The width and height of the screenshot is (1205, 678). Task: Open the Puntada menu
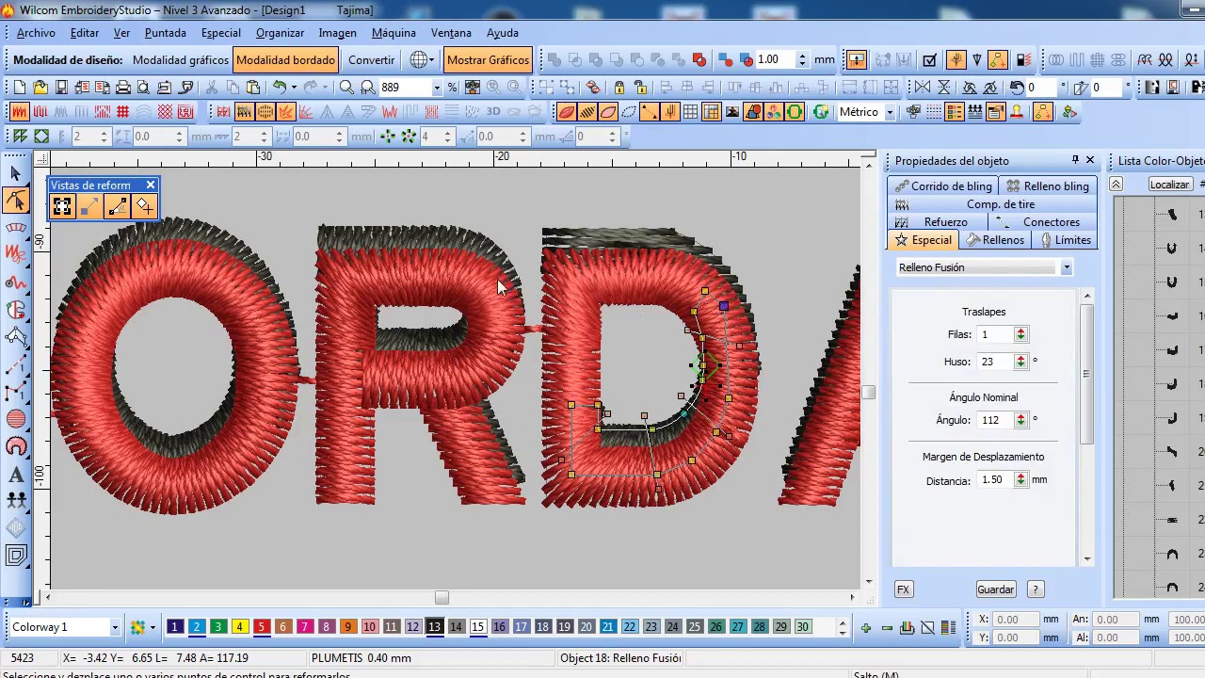(x=165, y=32)
